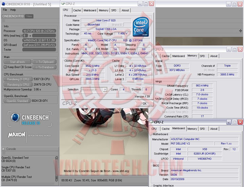Viewport: 244px width, 187px height.
Task: Switch to Mainboard tab in front CPU-Z window
Action: tap(90, 10)
